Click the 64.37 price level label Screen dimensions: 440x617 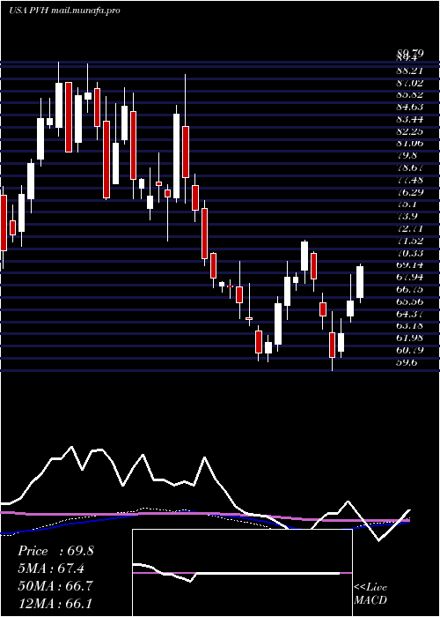pyautogui.click(x=409, y=314)
